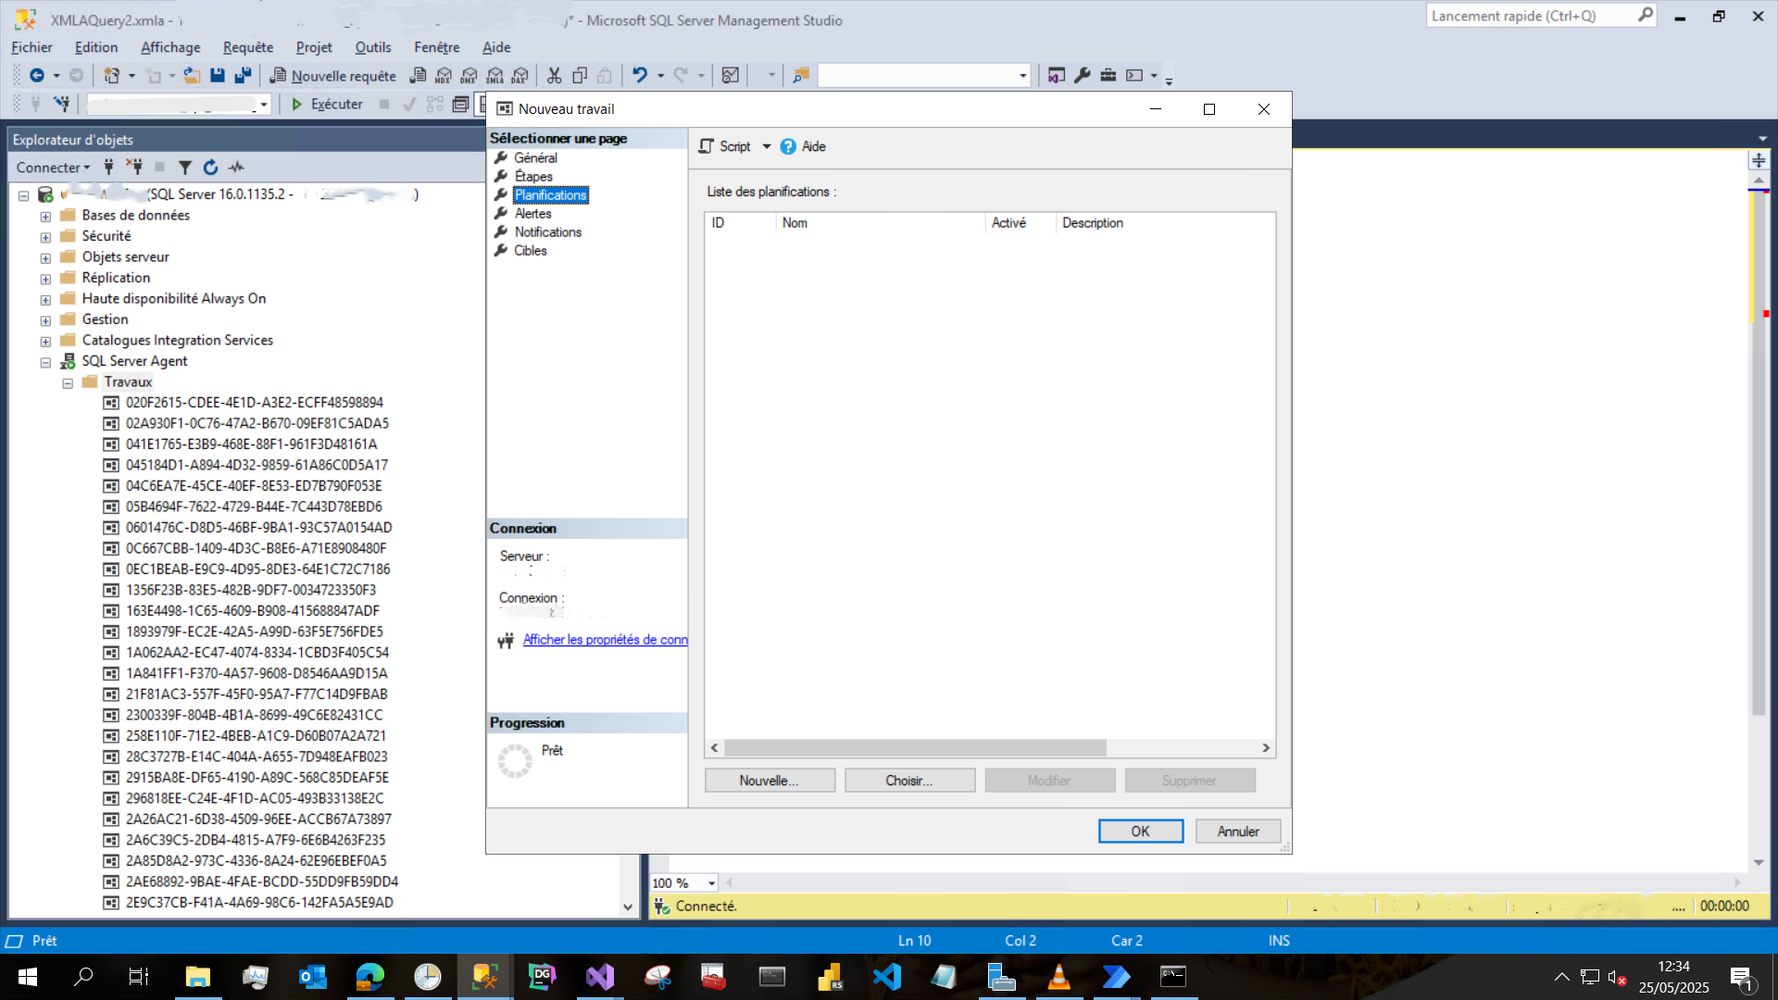
Task: Open the Affichage menu
Action: (170, 47)
